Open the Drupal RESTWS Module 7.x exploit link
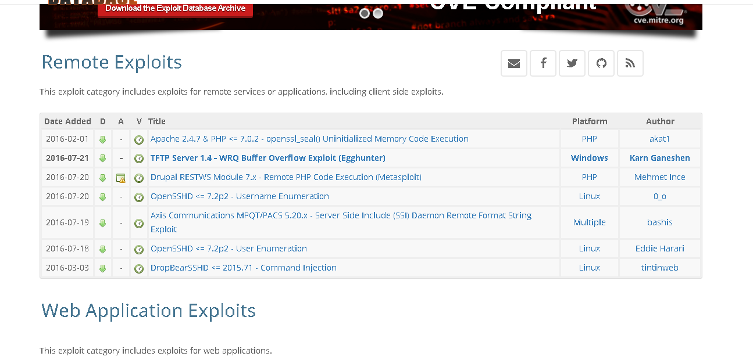The image size is (753, 360). [x=286, y=177]
